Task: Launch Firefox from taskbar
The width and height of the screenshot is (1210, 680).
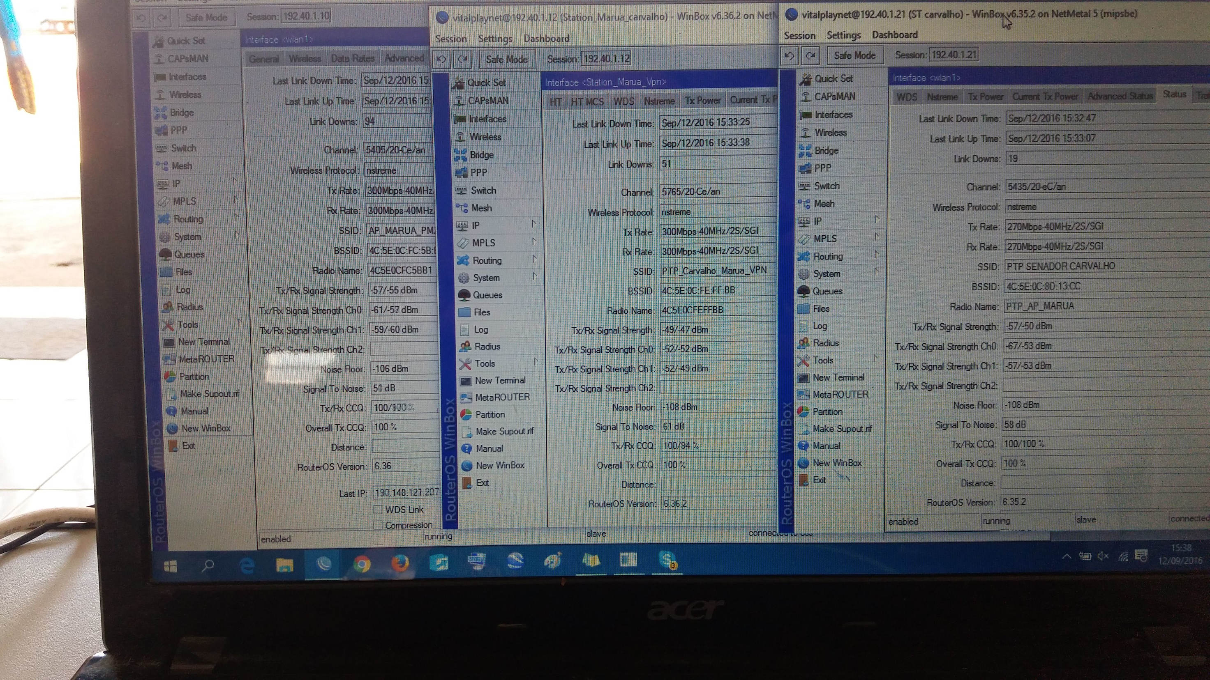Action: [400, 563]
